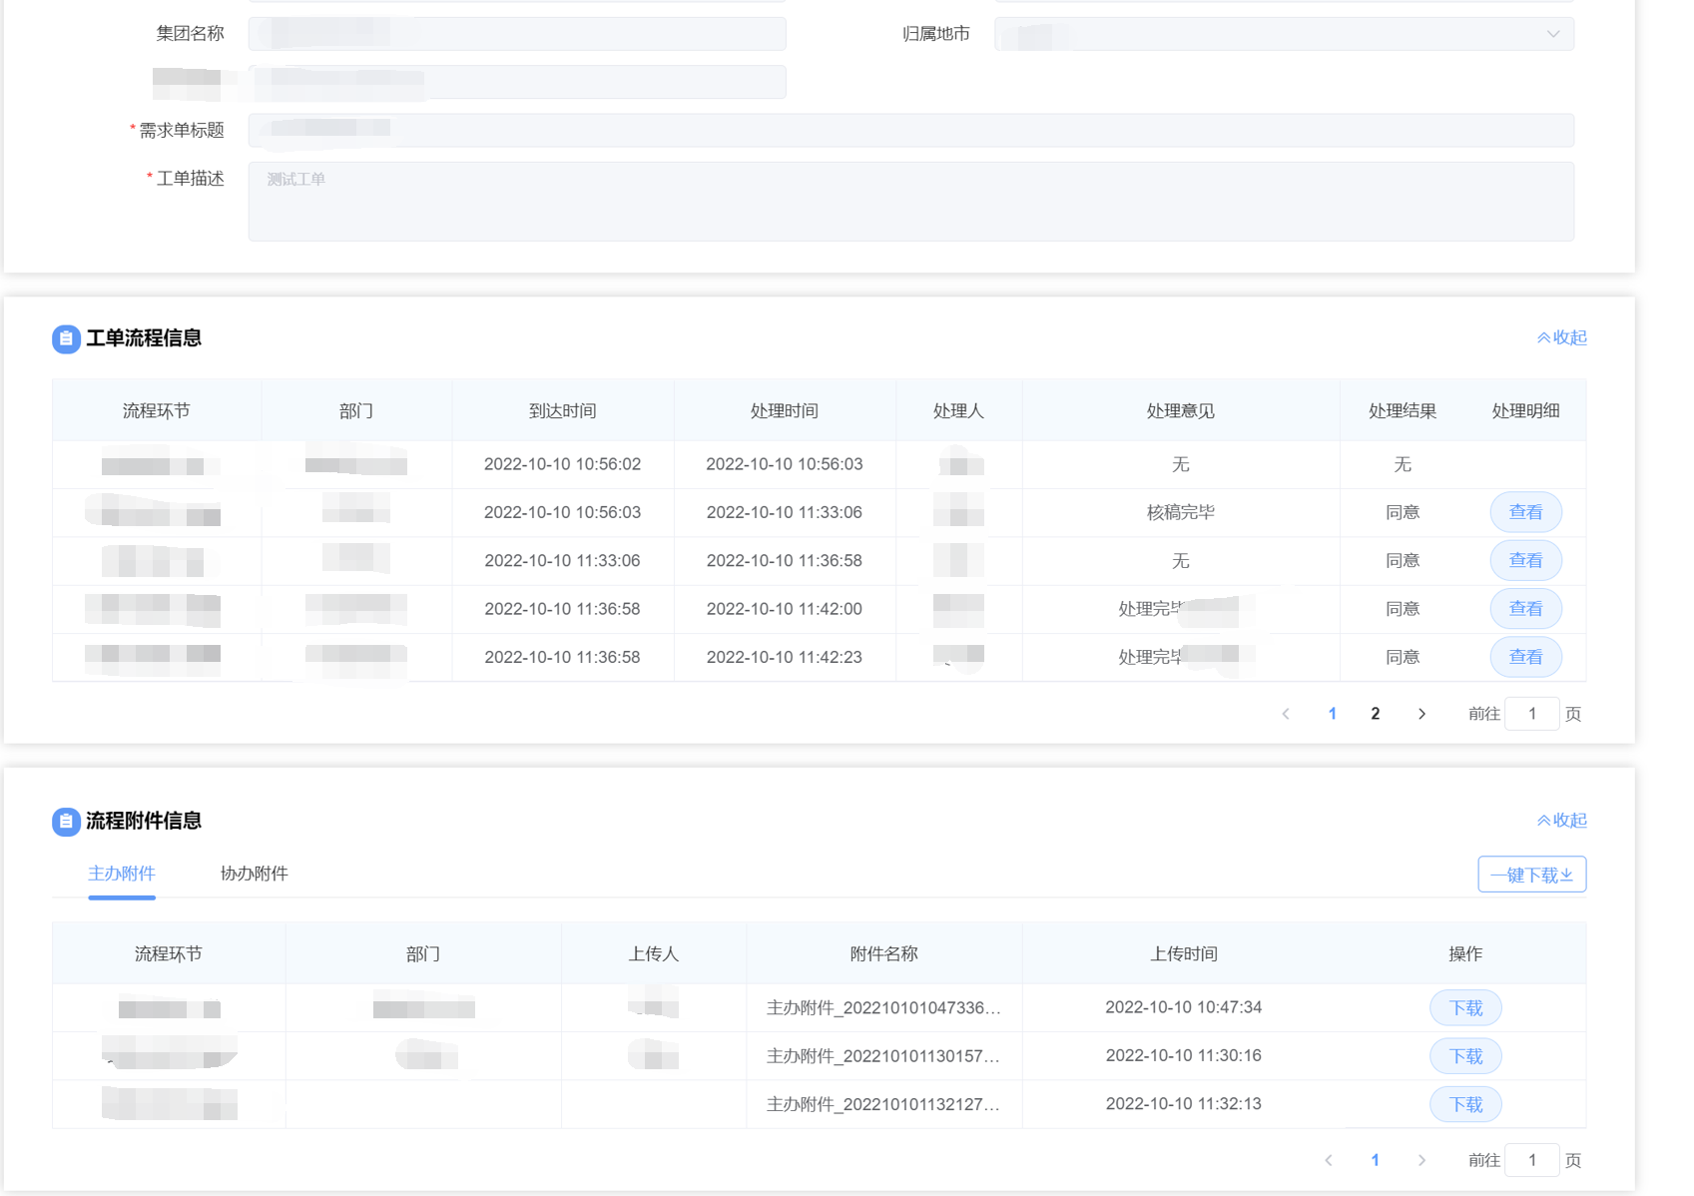Click the 上传人 column header
The width and height of the screenshot is (1694, 1196).
coord(654,954)
